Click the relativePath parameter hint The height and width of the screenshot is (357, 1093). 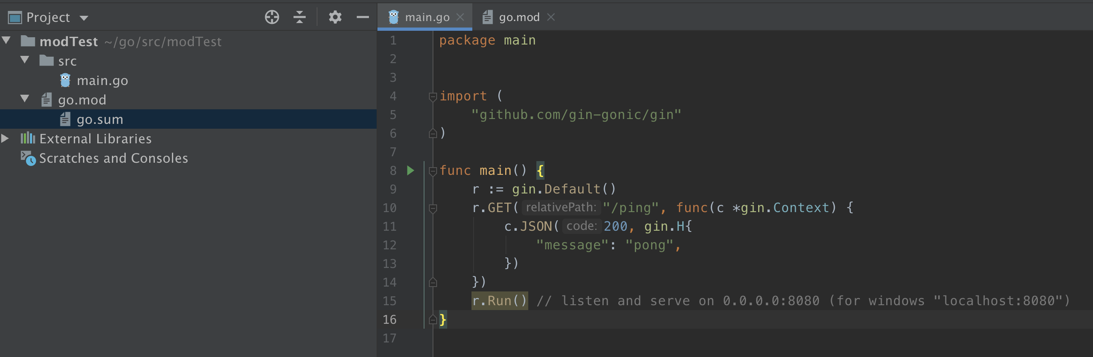point(561,208)
